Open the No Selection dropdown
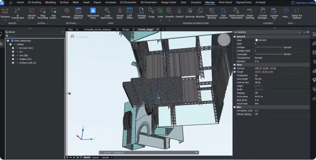 click(267, 32)
